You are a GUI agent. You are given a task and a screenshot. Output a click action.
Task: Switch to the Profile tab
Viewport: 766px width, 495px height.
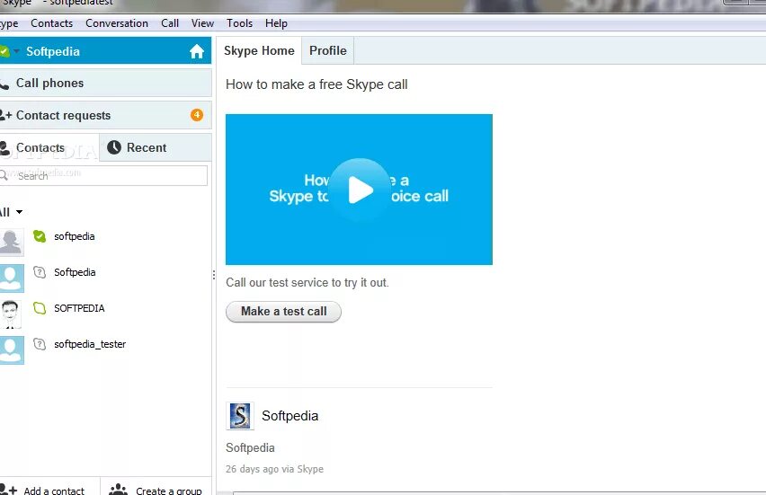click(x=328, y=51)
